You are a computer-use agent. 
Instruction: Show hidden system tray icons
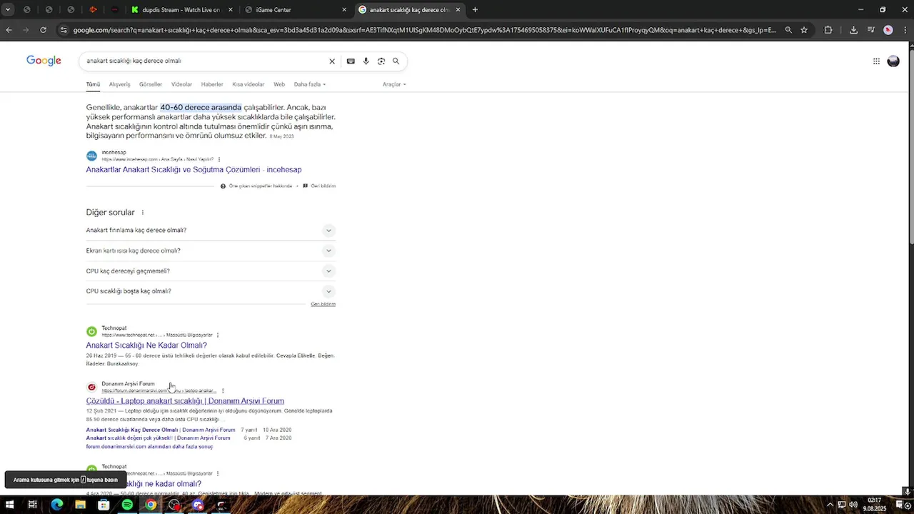click(830, 505)
